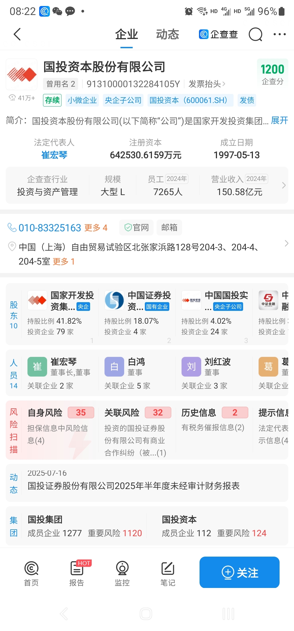Open 中国证券投资 shareholder logo
Screen dimensions: 294x631
tap(114, 300)
